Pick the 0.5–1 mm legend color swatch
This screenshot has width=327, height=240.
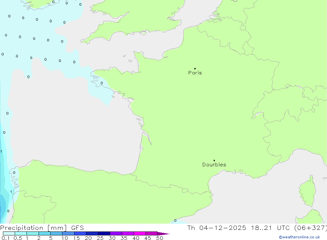(x=21, y=233)
